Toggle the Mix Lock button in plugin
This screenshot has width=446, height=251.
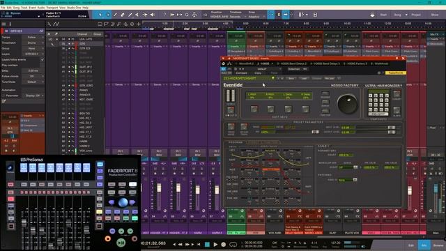tap(330, 78)
